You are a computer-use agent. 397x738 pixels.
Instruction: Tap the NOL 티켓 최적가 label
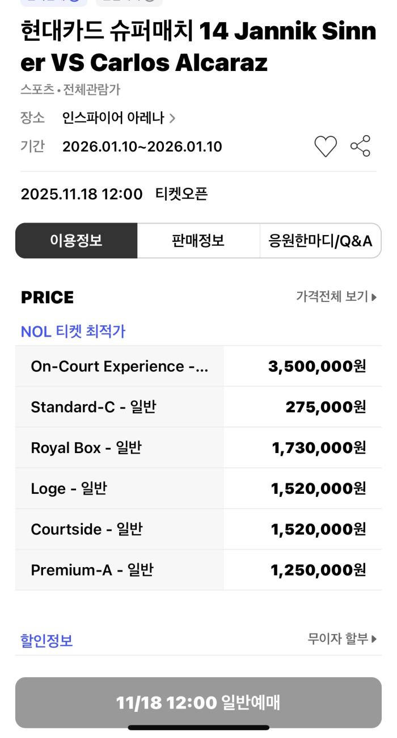click(73, 332)
